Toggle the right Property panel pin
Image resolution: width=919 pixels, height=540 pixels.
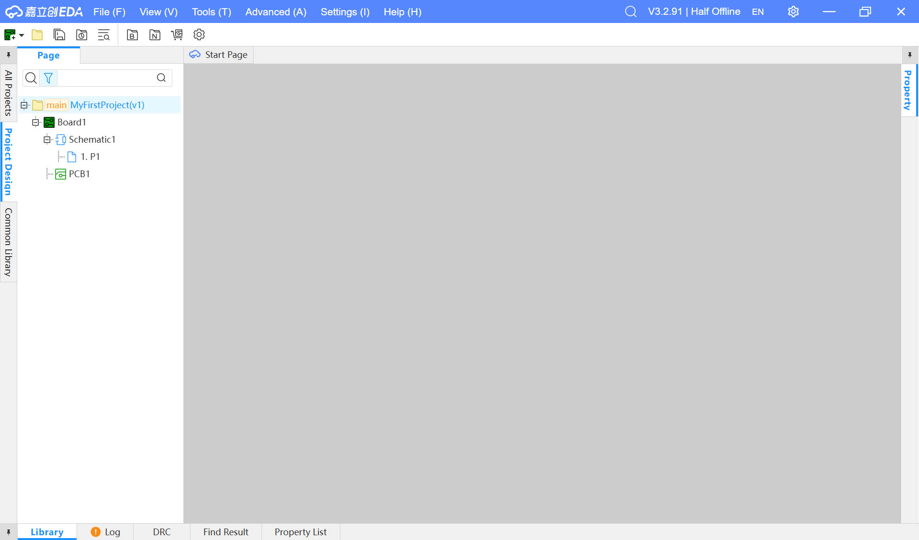pyautogui.click(x=909, y=55)
